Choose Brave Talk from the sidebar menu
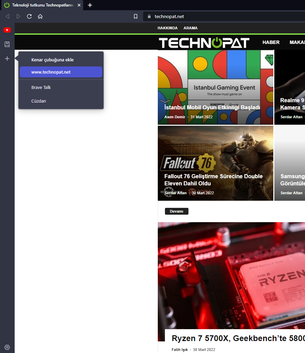305x353 pixels. tap(61, 87)
